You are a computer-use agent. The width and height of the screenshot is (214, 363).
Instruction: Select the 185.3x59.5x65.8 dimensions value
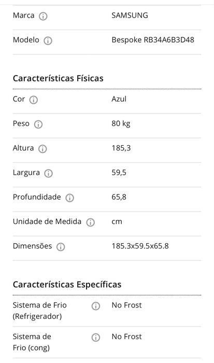140,246
